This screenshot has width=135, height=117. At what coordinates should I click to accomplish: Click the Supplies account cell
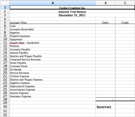(x=53, y=32)
